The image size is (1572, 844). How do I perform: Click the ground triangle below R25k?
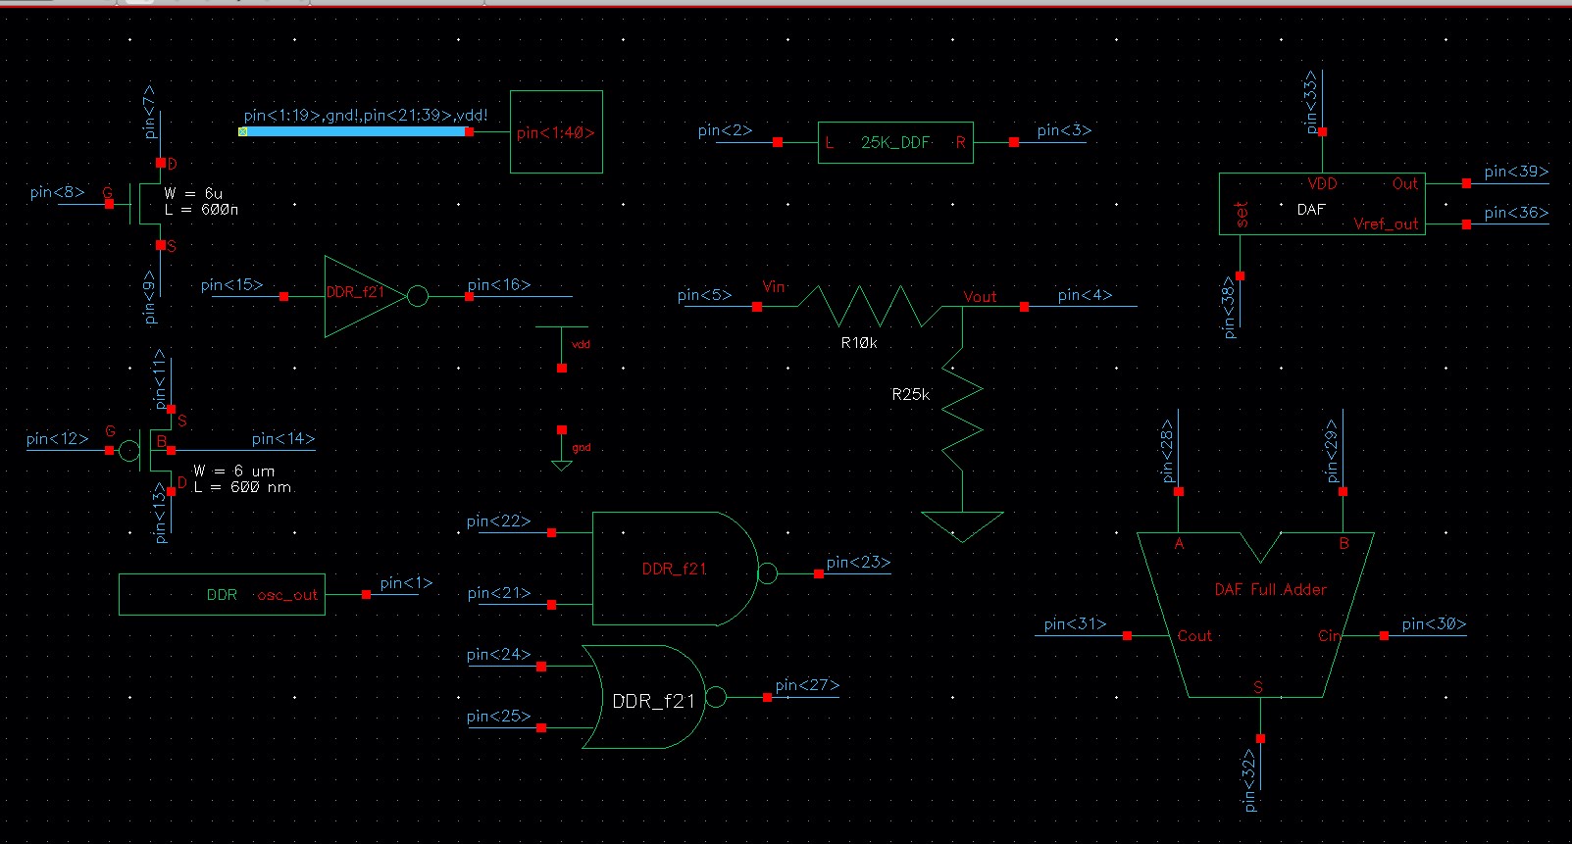click(x=962, y=526)
